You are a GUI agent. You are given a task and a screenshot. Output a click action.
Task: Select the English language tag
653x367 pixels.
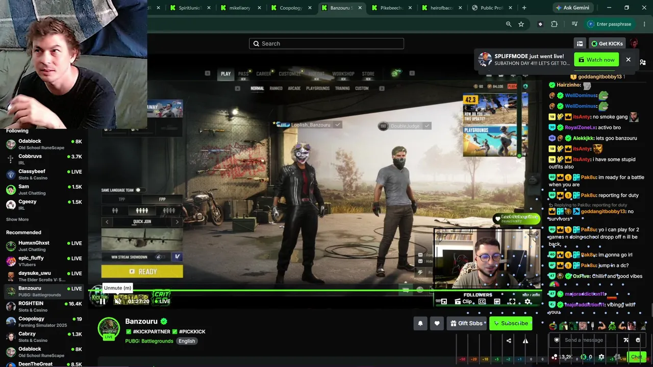click(187, 341)
